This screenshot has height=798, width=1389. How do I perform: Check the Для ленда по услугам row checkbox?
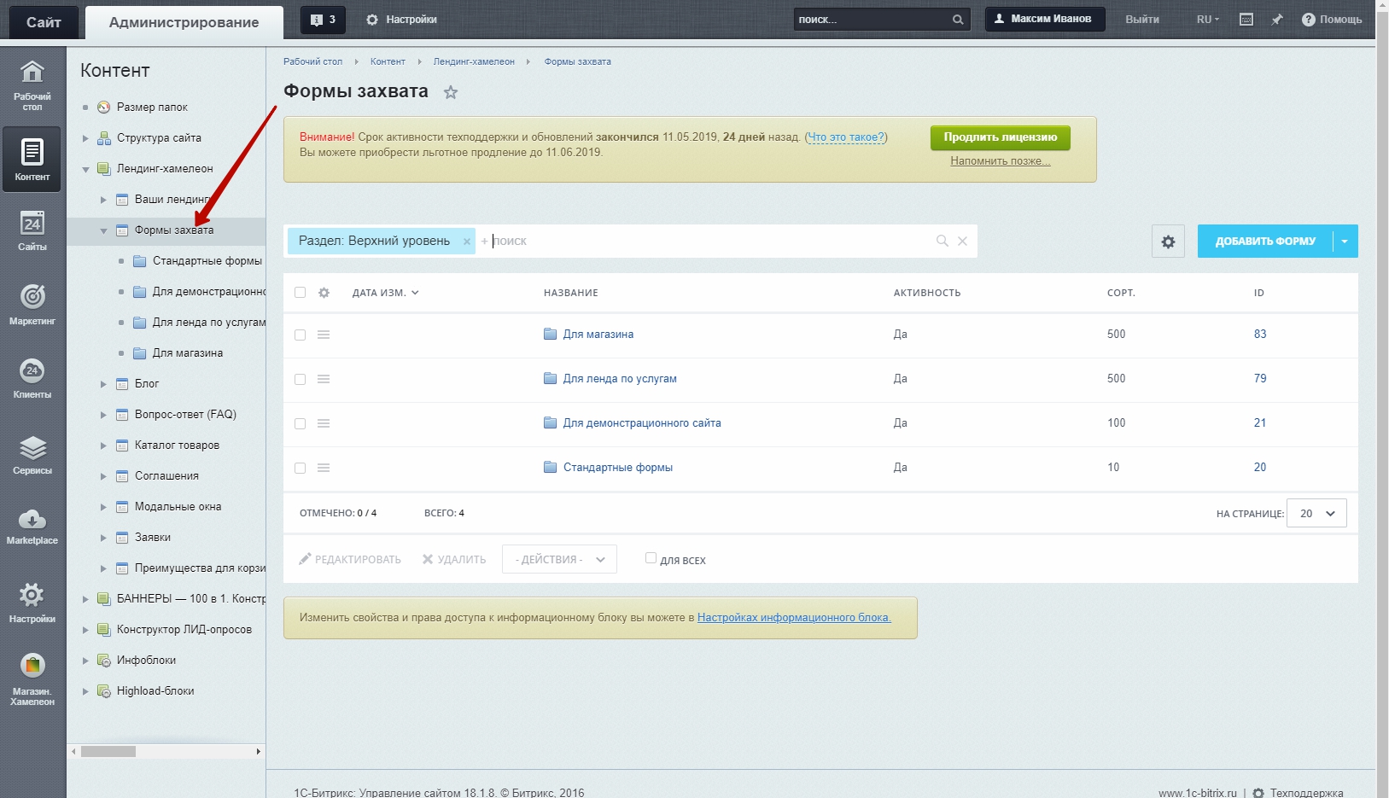tap(300, 379)
